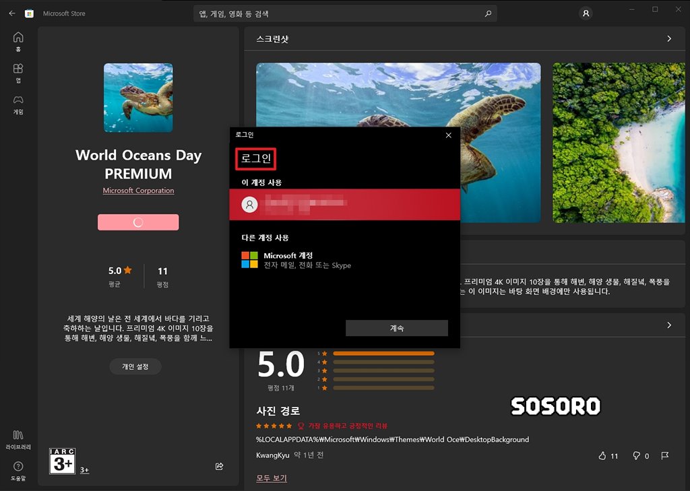Expand the ratings and reviews section chevron

point(669,325)
